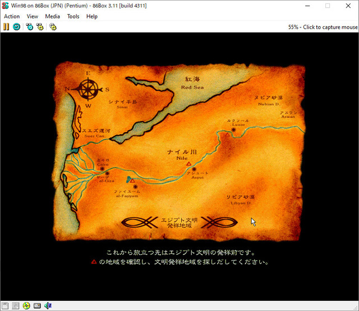
Task: Click the 'Luxor' text label
Action: pos(238,124)
